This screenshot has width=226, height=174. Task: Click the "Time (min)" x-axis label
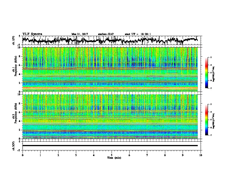(x=114, y=158)
